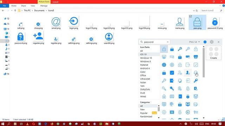Choose the DottyDots icon pack

[145, 90]
